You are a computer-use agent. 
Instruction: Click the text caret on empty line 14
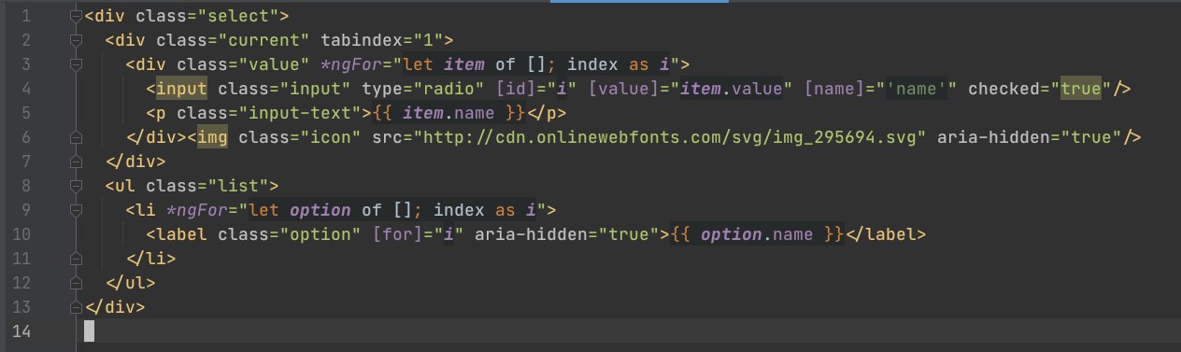pyautogui.click(x=89, y=331)
